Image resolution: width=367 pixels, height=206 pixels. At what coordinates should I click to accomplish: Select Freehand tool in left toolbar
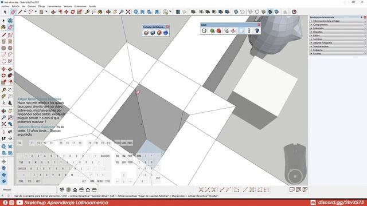click(x=10, y=35)
